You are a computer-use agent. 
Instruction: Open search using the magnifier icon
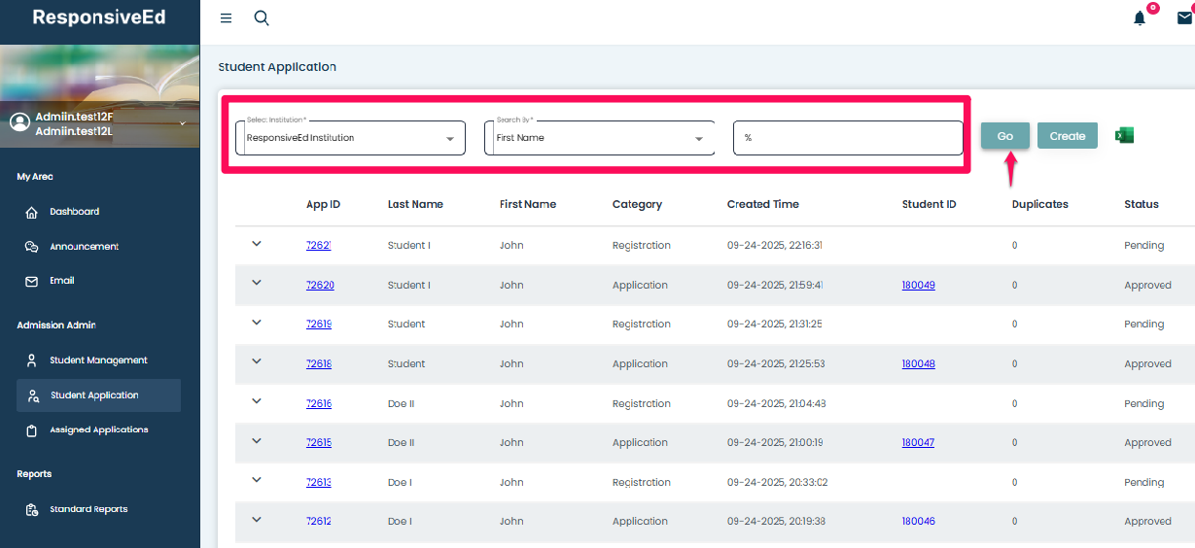(x=262, y=18)
